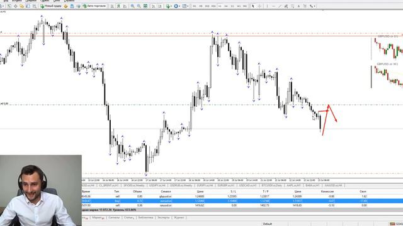Select the vertical line tool
Screen dimensions: 403x226
pyautogui.click(x=267, y=6)
